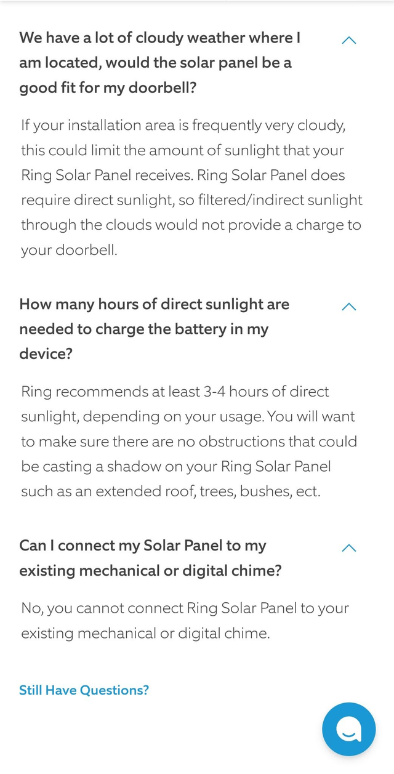Viewport: 394px width, 774px height.
Task: Click the line 'good fit for my doorbell?'
Action: (108, 88)
